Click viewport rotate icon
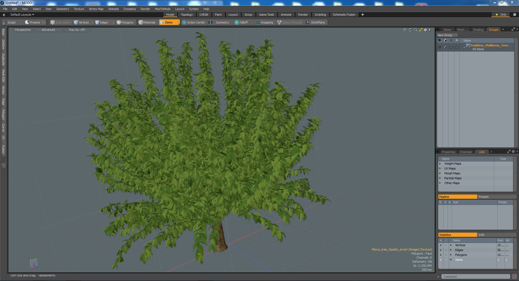The height and width of the screenshot is (281, 519). (x=410, y=30)
